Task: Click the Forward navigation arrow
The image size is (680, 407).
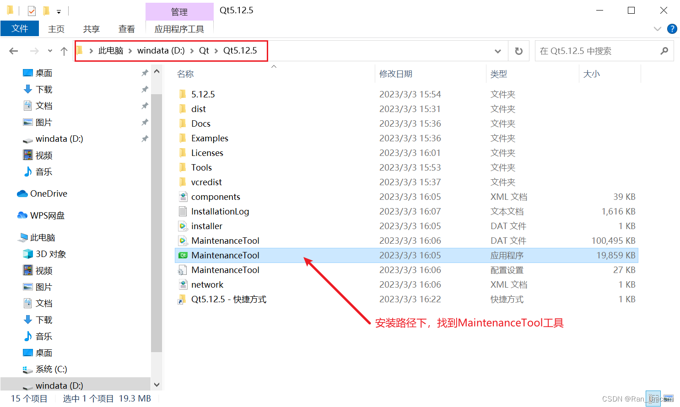Action: pos(34,51)
